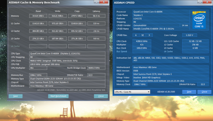Minimize the AIDA64 CPUID window
213x121 pixels.
pyautogui.click(x=200, y=2)
